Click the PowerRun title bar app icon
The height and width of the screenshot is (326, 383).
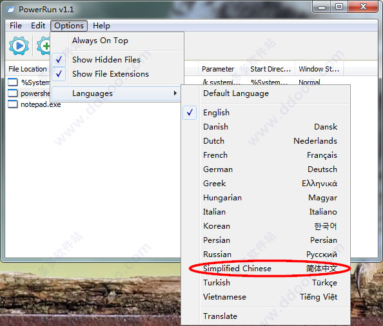11,10
